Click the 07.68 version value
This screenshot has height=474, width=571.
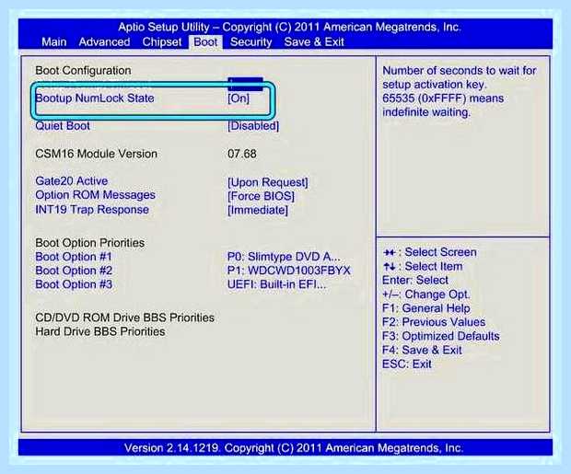click(242, 154)
